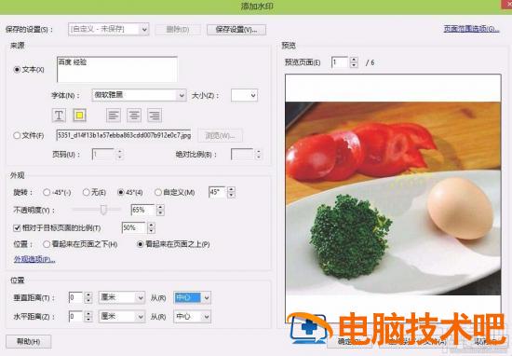Open the highlighted vertical 从(R) 中心 dropdown
Viewport: 512px width, 356px height.
coord(193,297)
